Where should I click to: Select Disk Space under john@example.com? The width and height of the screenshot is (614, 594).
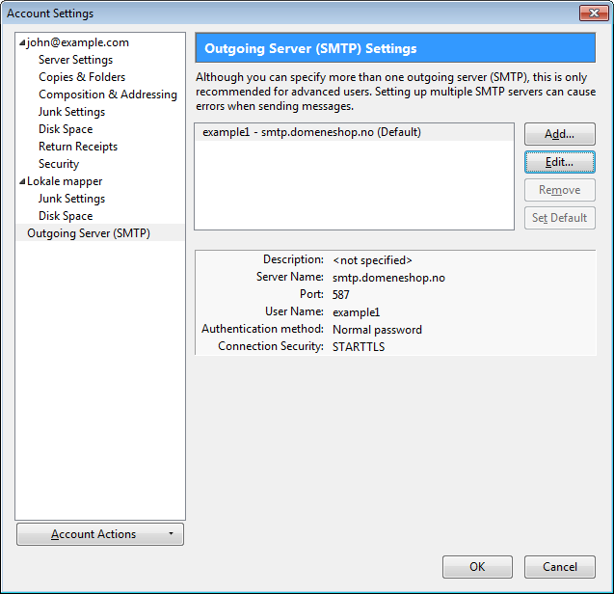(66, 129)
